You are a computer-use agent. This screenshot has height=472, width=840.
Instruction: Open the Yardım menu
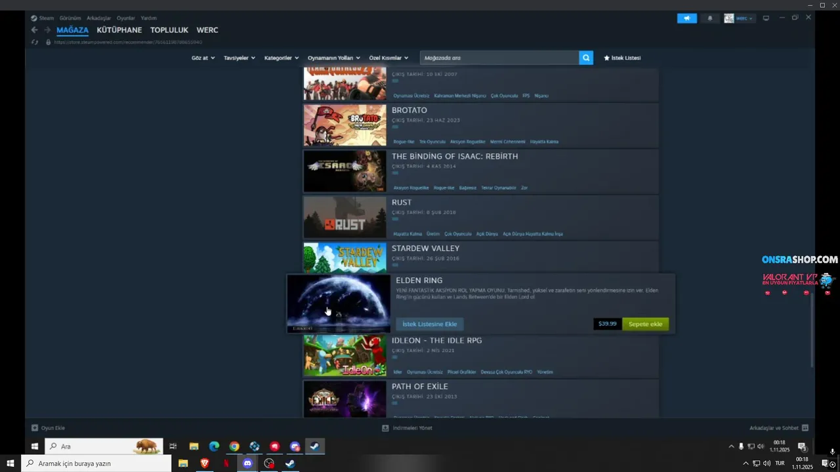(x=148, y=18)
